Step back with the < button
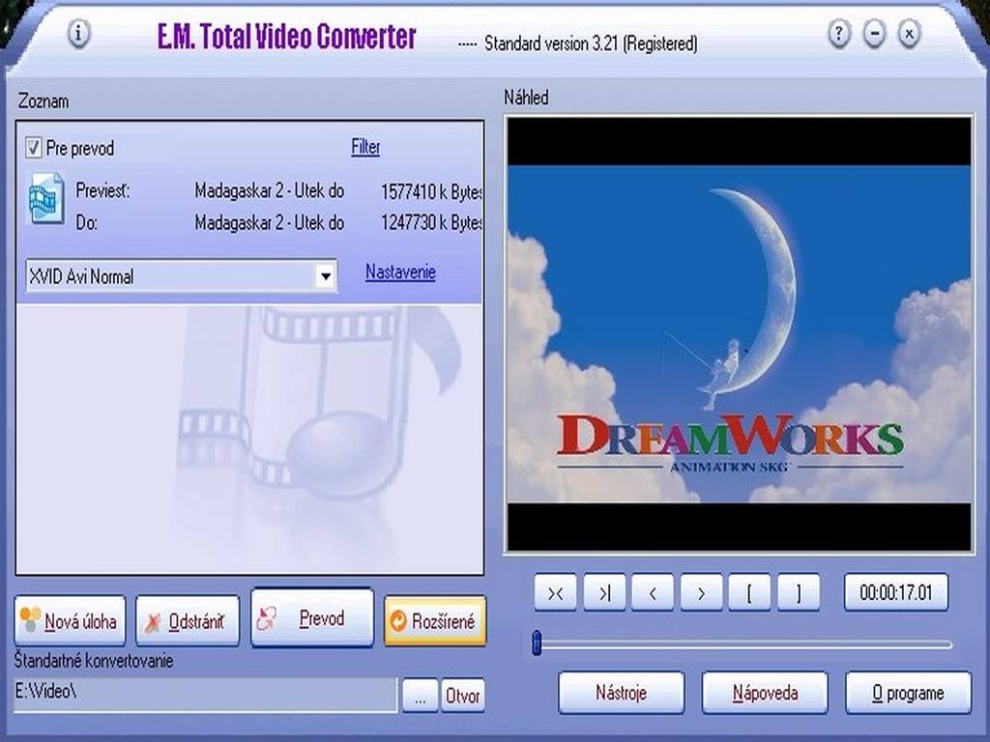 [x=653, y=593]
